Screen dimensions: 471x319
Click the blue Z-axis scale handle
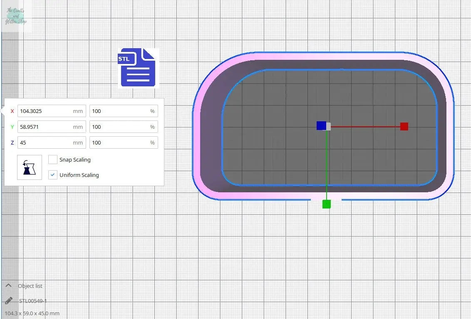321,125
